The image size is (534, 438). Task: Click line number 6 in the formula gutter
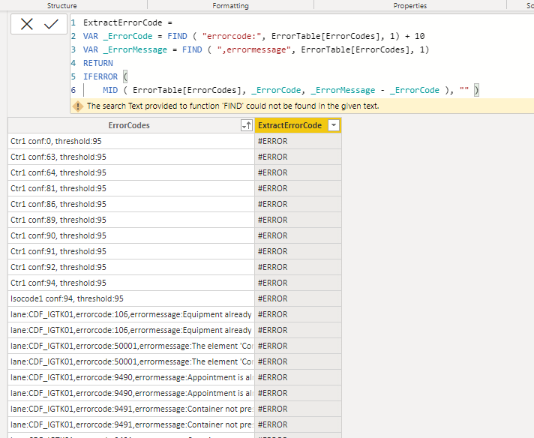click(73, 90)
